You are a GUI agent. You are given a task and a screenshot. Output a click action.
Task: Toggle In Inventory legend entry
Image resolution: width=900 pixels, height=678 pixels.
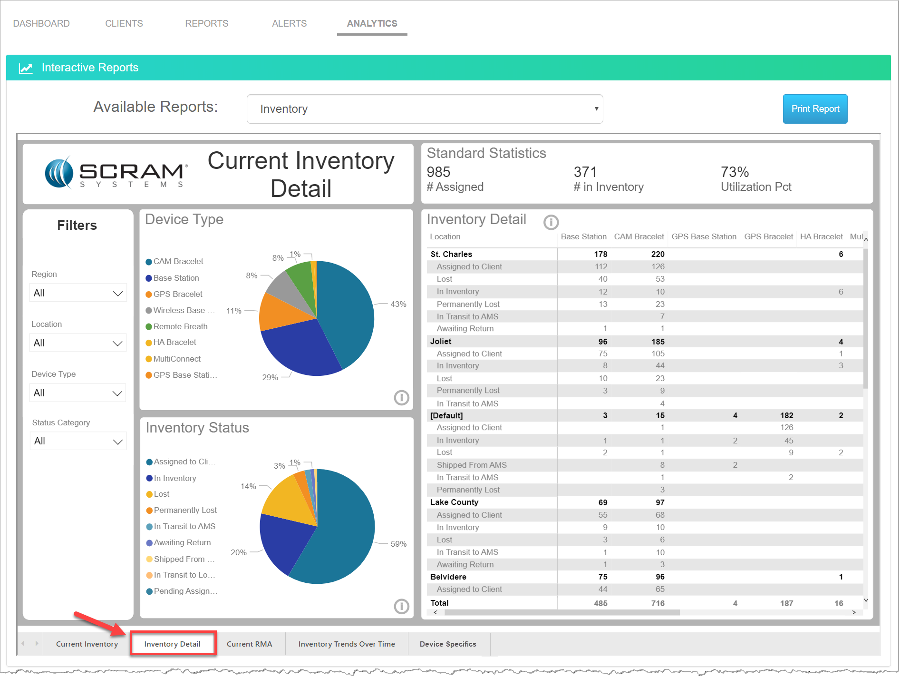tap(171, 478)
